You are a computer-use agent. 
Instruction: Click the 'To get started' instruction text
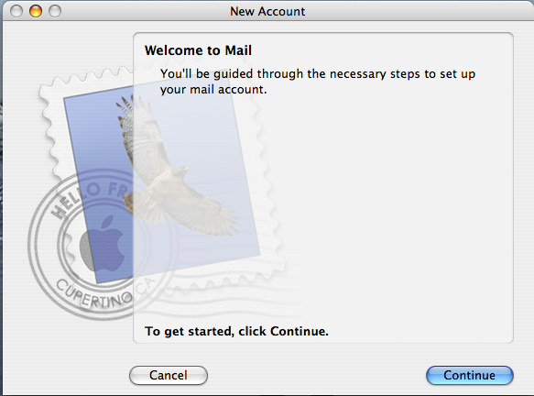coord(236,331)
